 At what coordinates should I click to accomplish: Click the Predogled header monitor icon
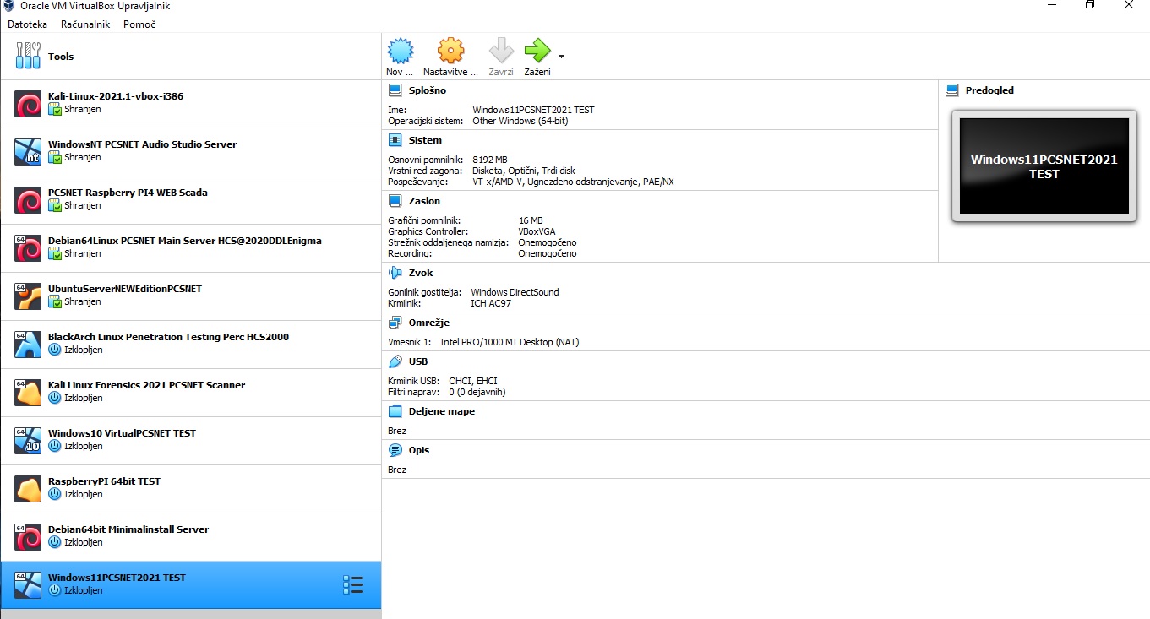[x=952, y=90]
